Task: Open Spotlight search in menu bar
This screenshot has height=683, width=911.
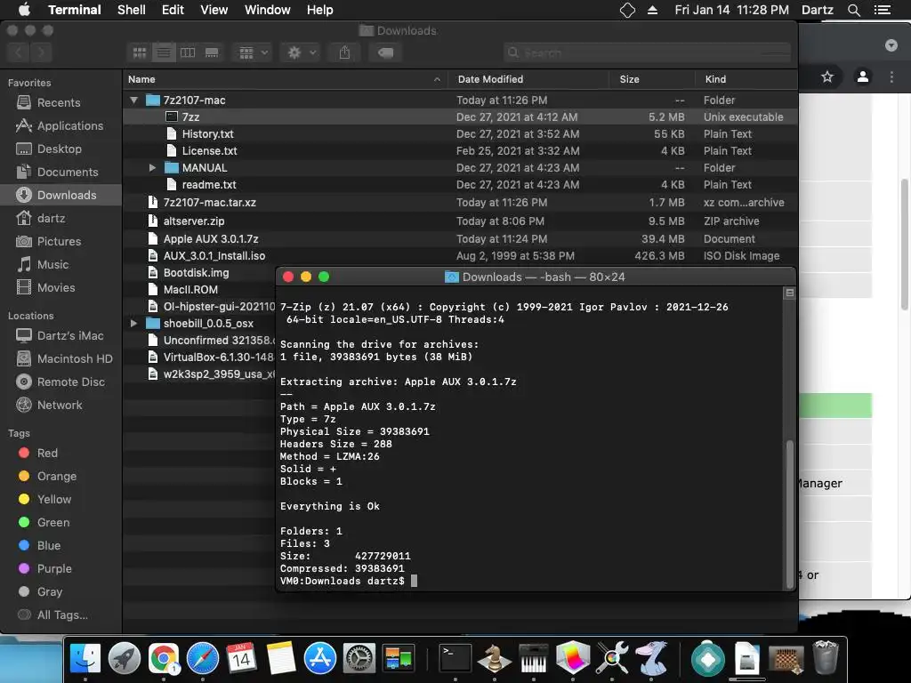Action: pyautogui.click(x=853, y=10)
